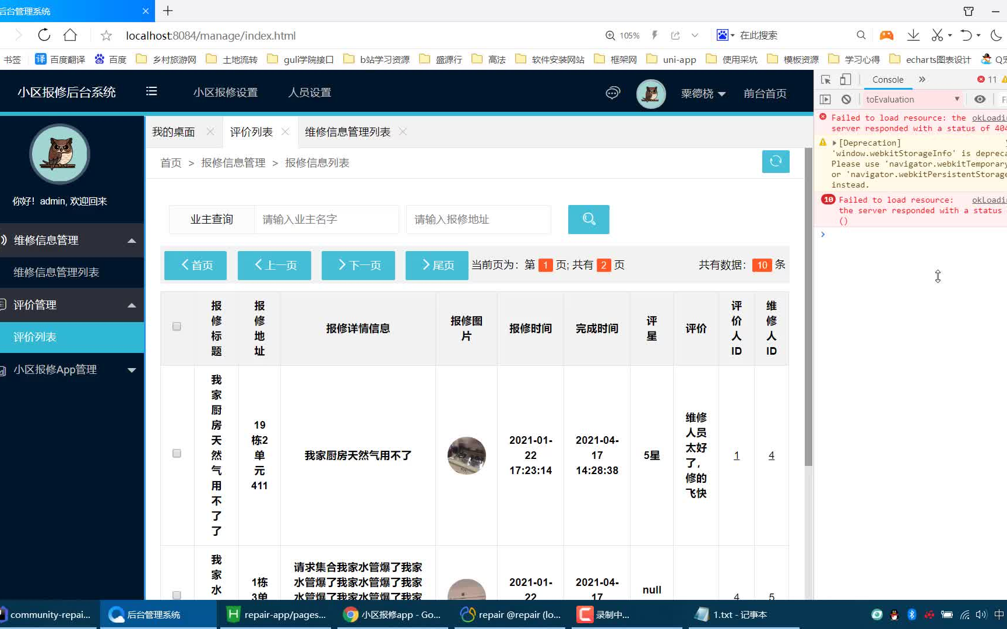Click the teal search magnifier button

[589, 219]
